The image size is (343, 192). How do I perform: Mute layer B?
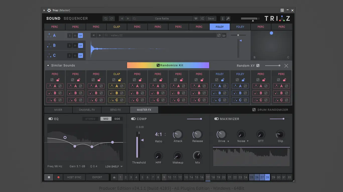click(75, 45)
